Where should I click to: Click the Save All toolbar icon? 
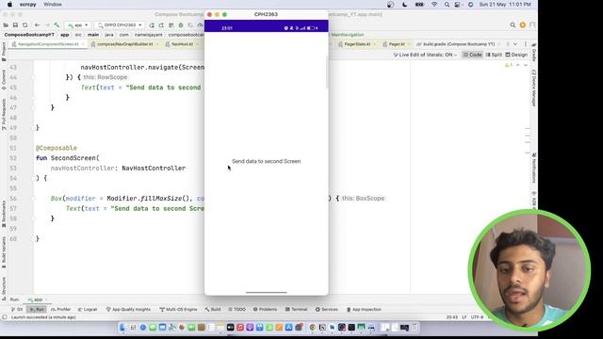[15, 25]
